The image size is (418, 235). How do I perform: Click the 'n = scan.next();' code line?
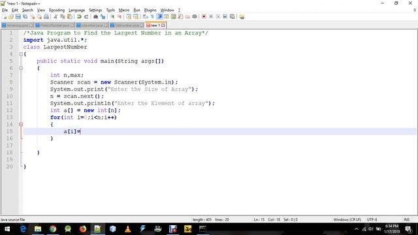[x=77, y=96]
